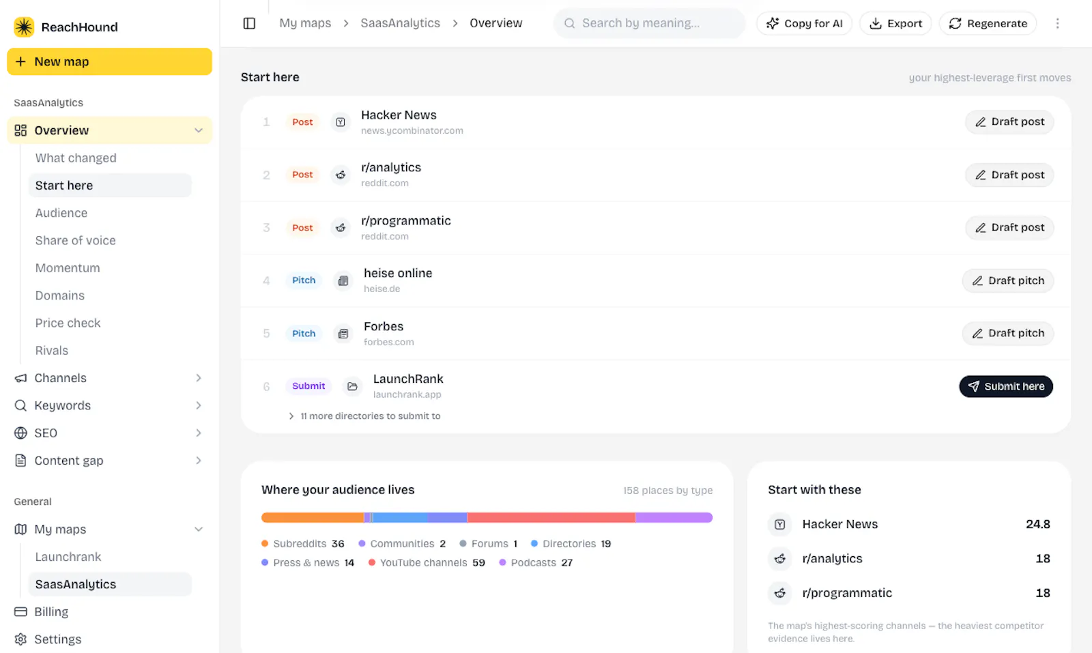
Task: Click the Keywords magnifier icon in sidebar
Action: point(21,405)
